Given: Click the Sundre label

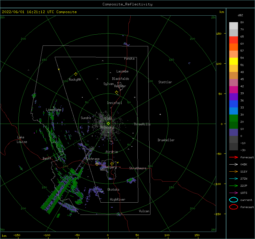Looking at the screenshot, I should [86, 118].
